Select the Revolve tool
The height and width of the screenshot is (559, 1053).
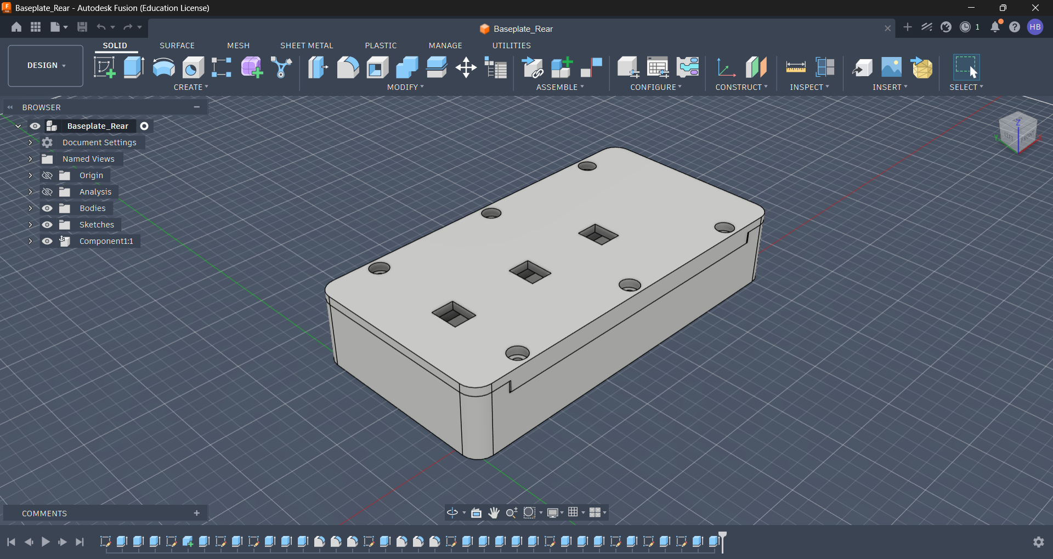(163, 67)
